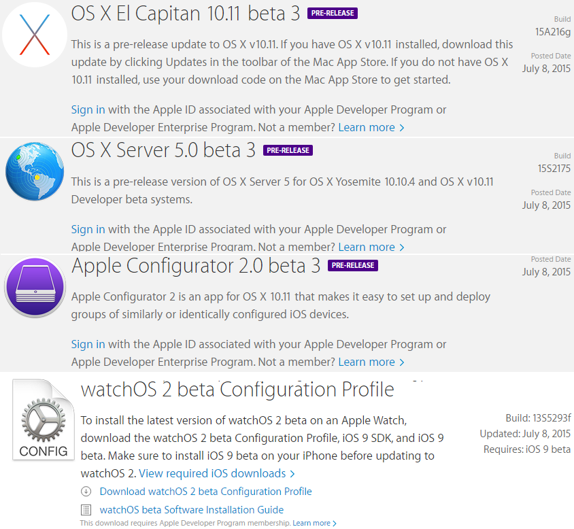Click Sign in under OS X Server 5.0
The width and height of the screenshot is (574, 529).
88,229
